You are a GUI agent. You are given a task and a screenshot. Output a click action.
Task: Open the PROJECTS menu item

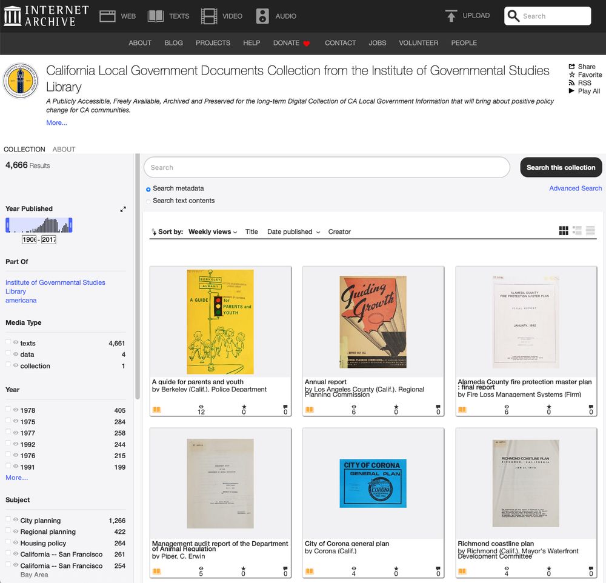tap(213, 43)
